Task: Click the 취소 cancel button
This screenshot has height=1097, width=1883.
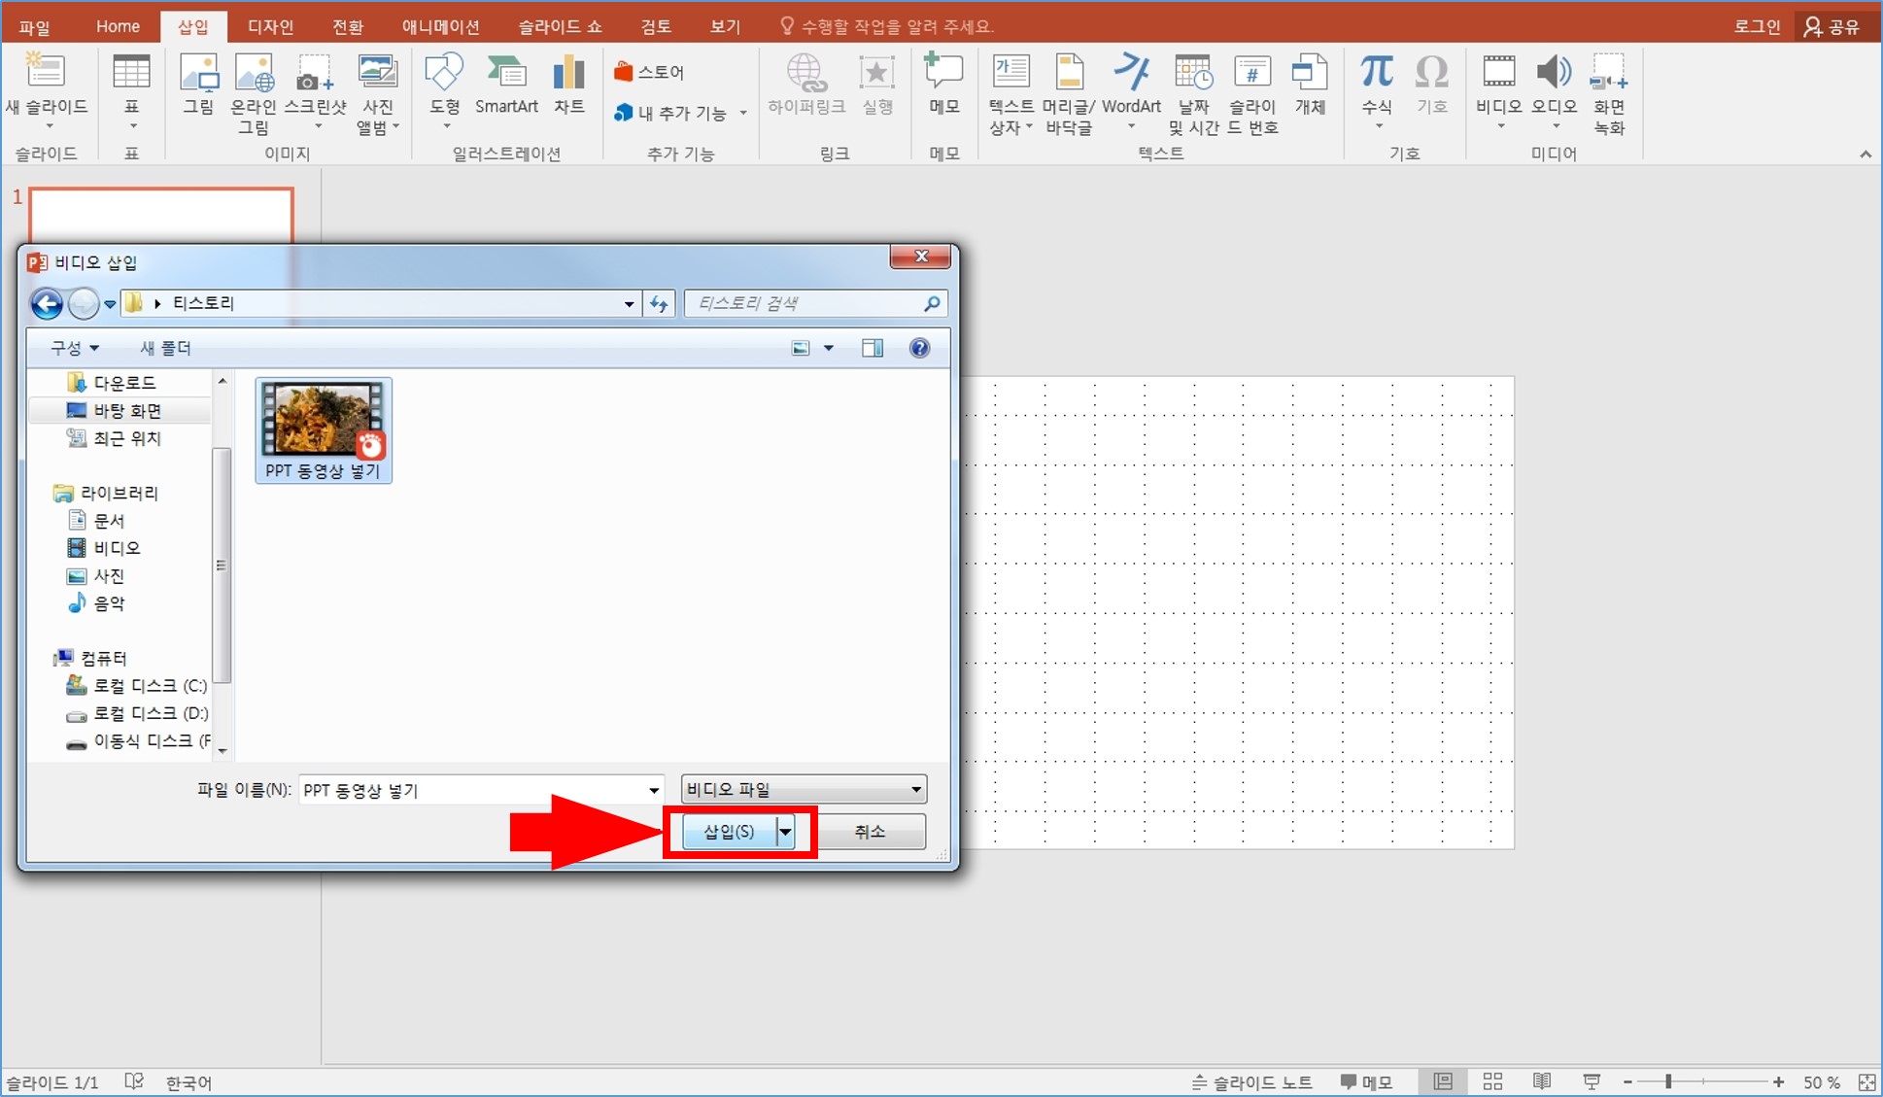Action: [870, 832]
